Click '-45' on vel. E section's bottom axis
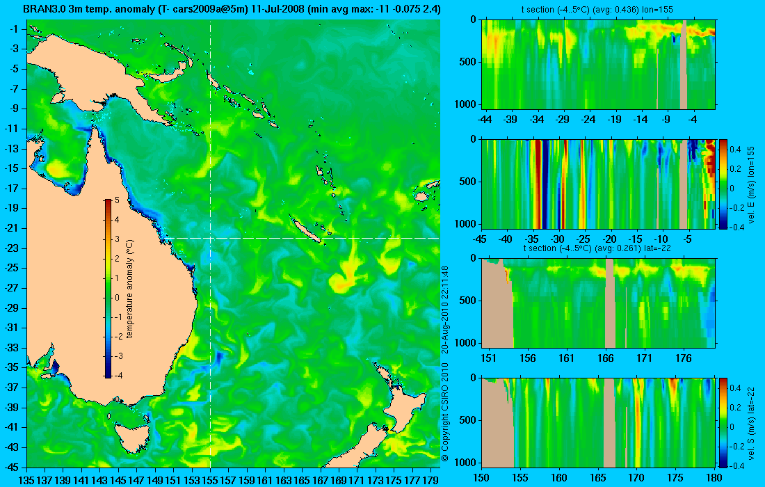This screenshot has width=765, height=487. pyautogui.click(x=480, y=239)
